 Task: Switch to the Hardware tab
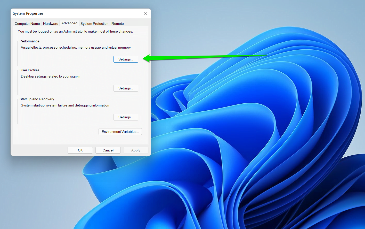[x=51, y=24]
